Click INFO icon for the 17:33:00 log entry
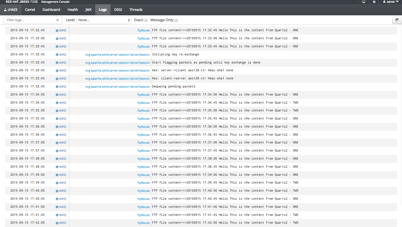Viewport: 402px width, 227px height. pos(57,39)
